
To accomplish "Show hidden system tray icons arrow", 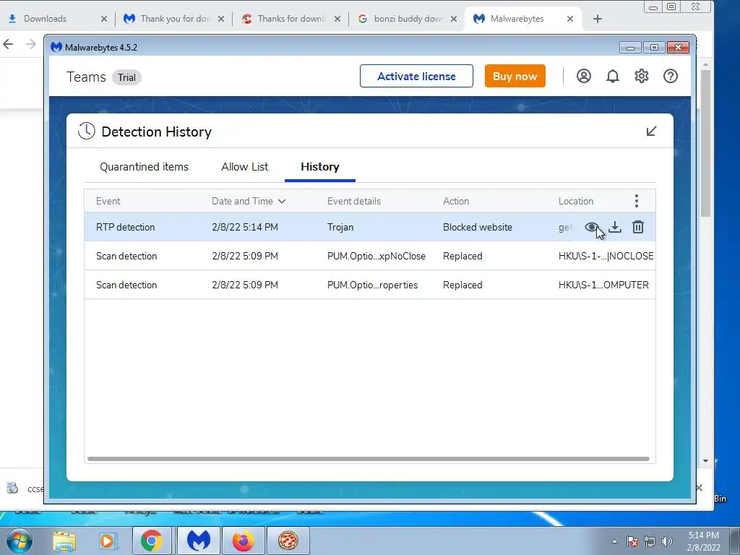I will (614, 542).
